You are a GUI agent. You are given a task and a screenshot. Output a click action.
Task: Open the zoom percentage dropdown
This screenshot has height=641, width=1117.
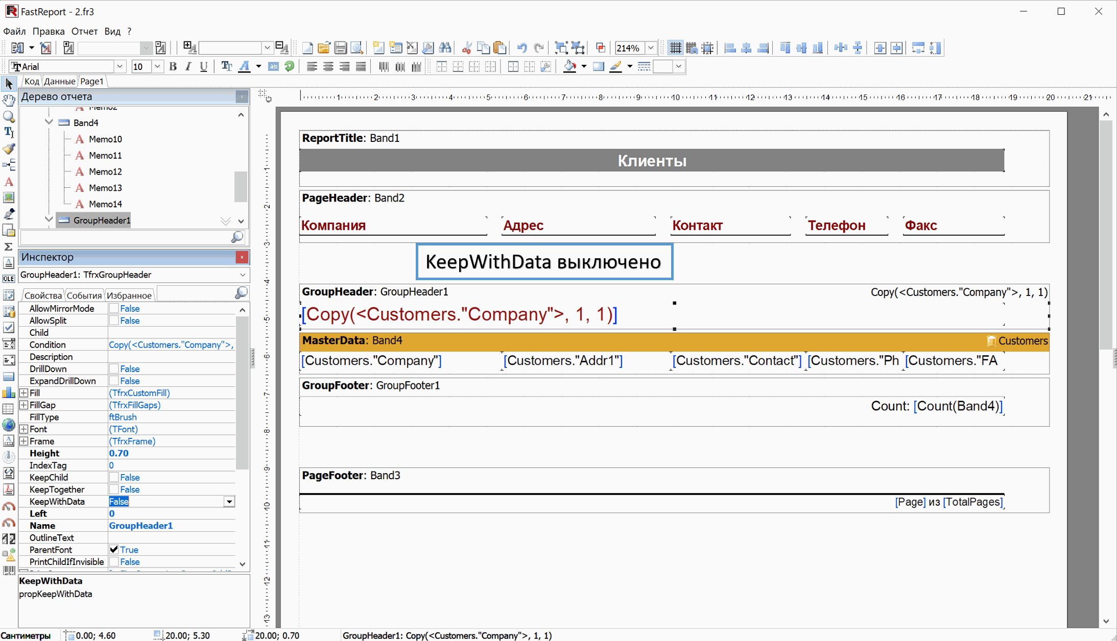(x=651, y=48)
